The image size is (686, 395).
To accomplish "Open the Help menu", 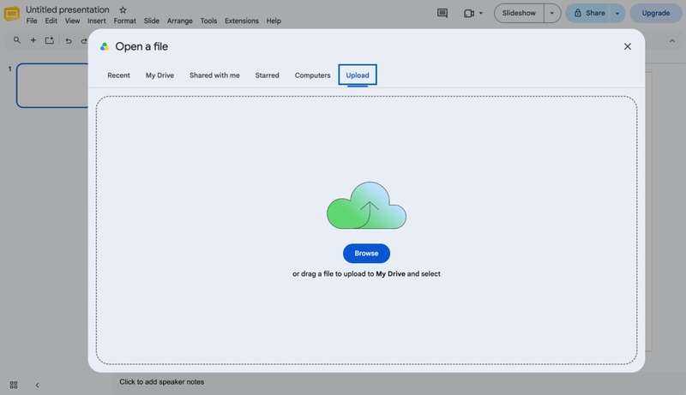I will [x=274, y=21].
